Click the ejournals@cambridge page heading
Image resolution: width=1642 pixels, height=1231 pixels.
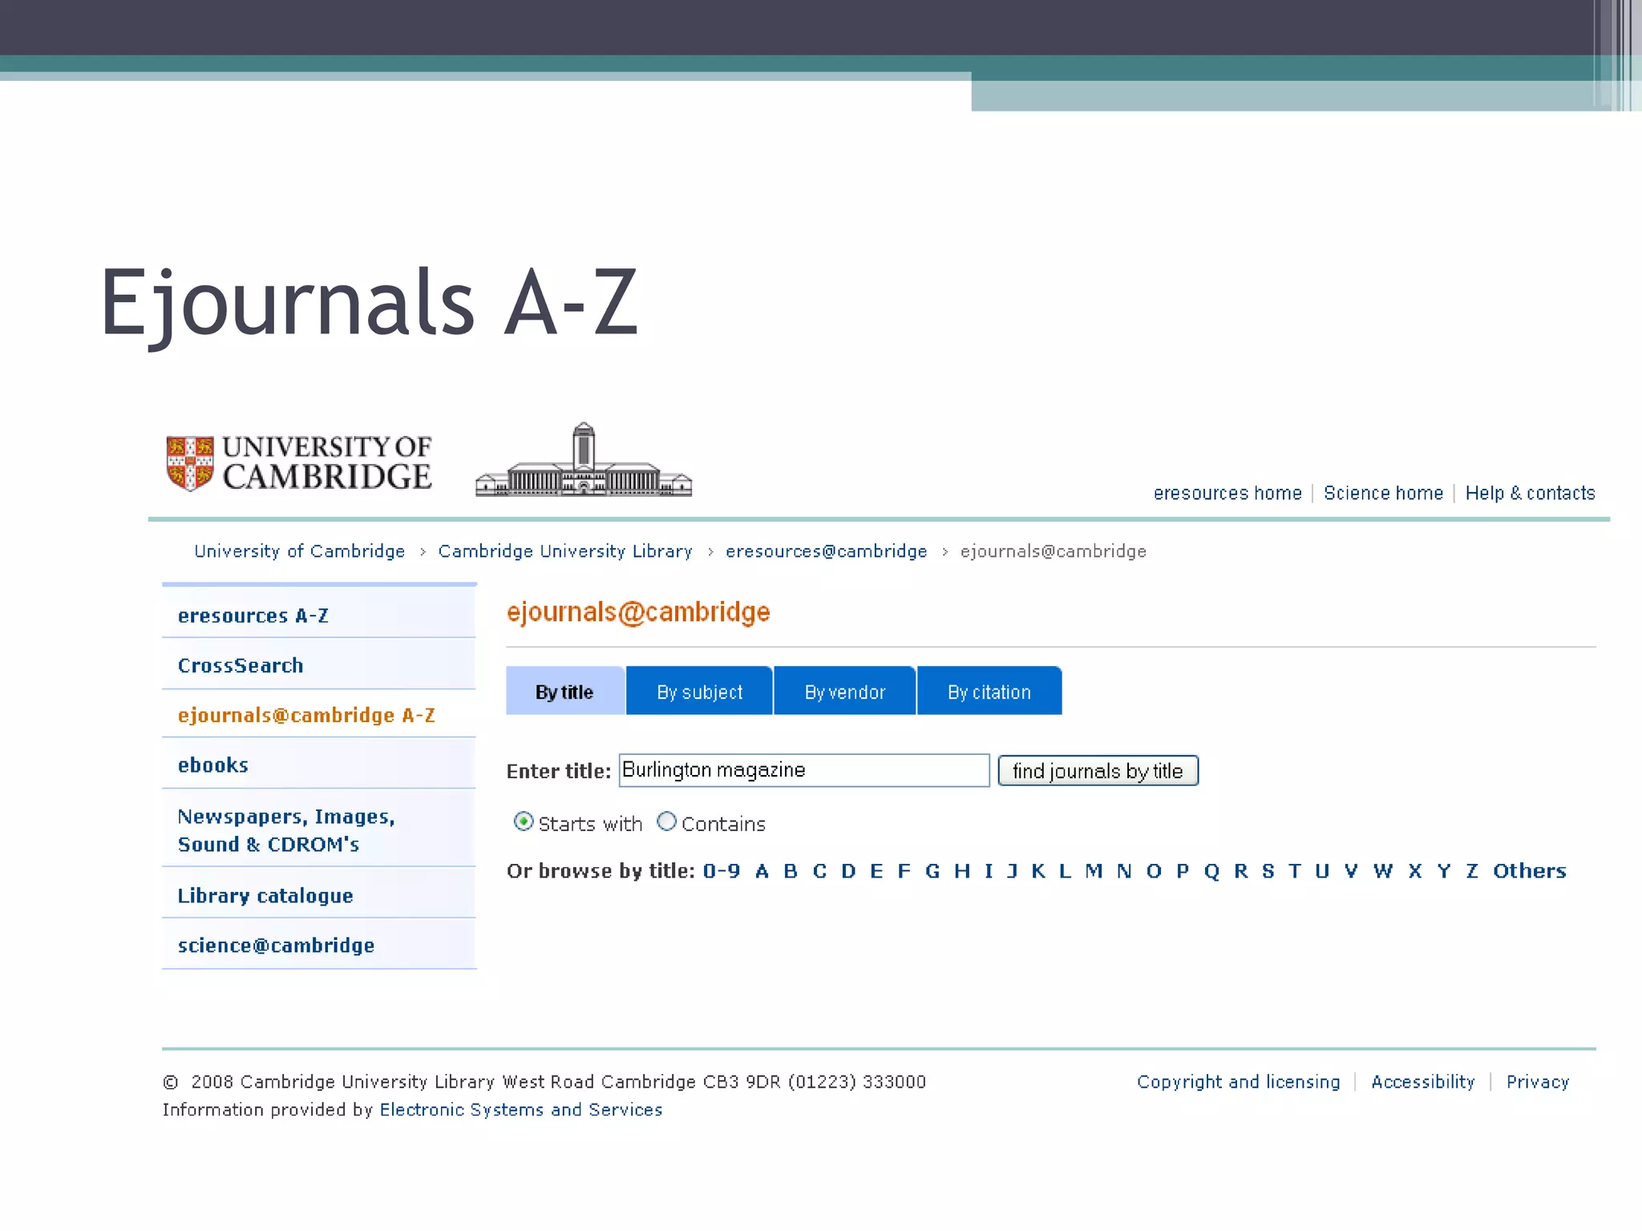[638, 612]
